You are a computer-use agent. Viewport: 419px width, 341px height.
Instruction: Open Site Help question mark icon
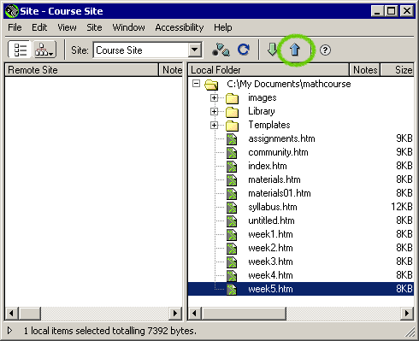tap(325, 50)
